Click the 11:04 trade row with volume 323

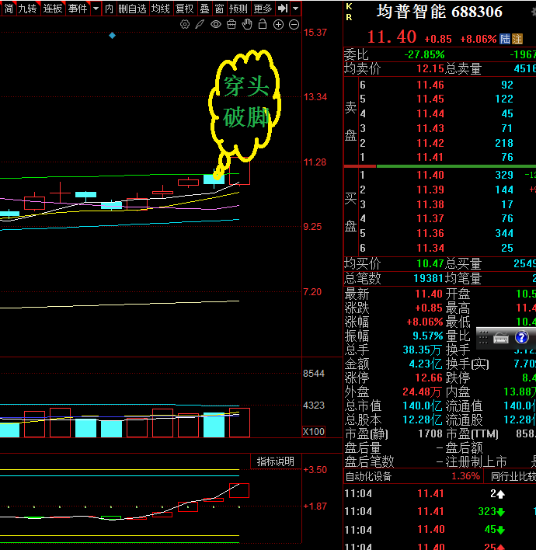[439, 511]
